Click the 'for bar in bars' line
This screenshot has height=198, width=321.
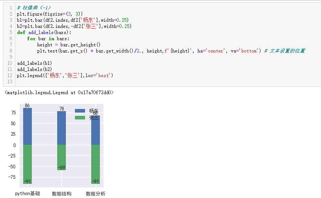48,38
